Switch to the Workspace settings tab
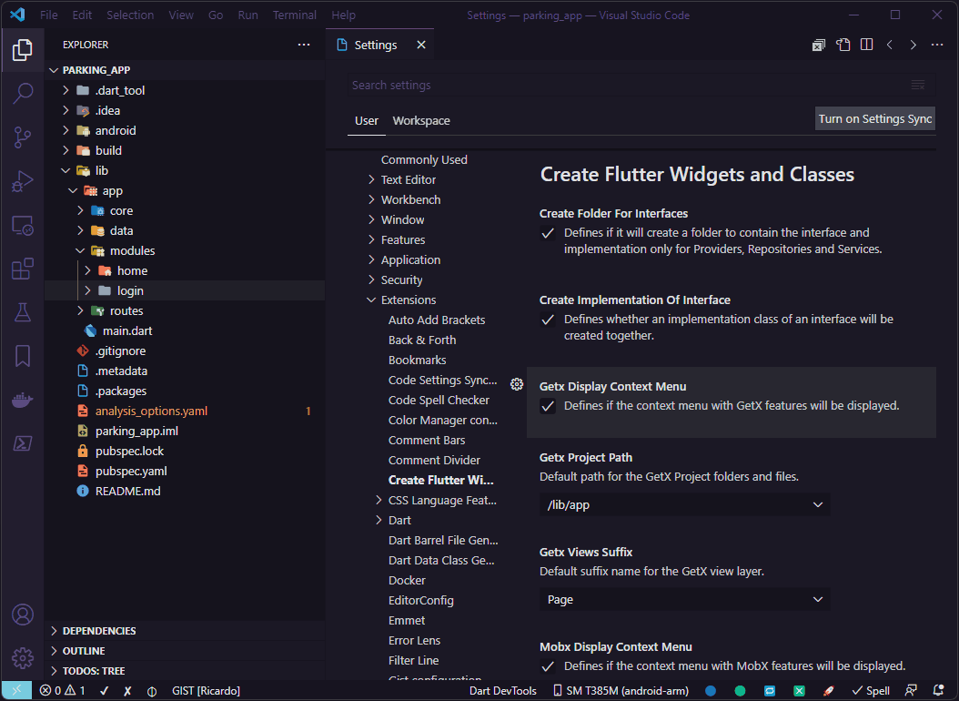 tap(421, 121)
